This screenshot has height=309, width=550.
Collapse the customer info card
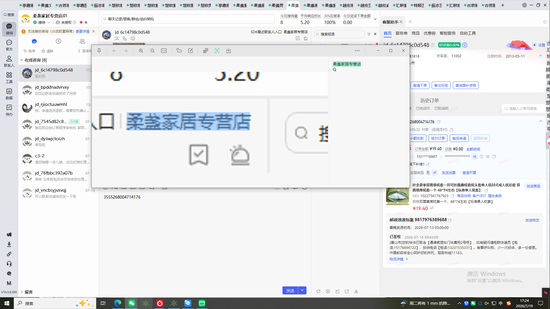541,56
